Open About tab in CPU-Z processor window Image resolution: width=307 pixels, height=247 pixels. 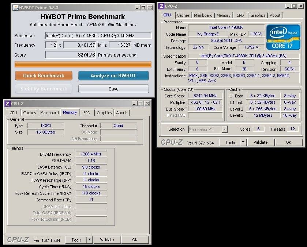pyautogui.click(x=275, y=15)
